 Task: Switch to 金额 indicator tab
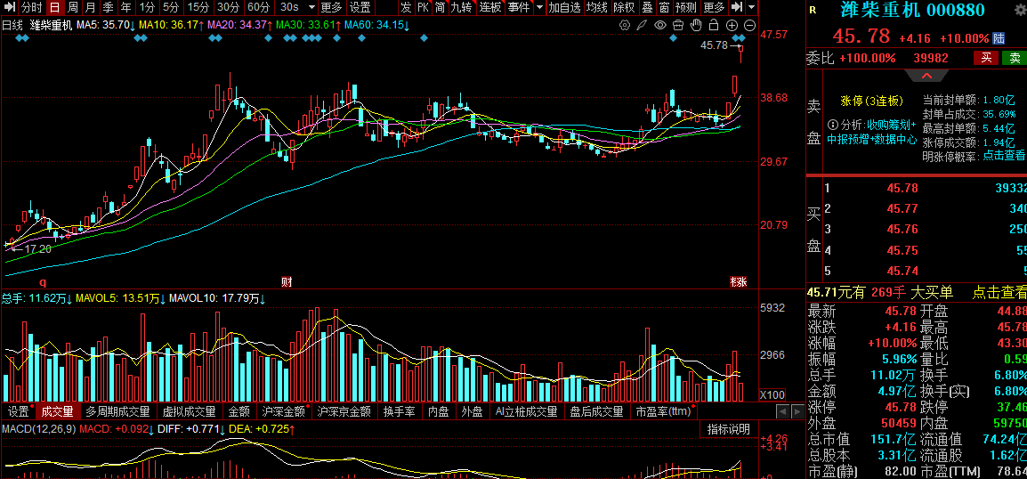point(239,411)
